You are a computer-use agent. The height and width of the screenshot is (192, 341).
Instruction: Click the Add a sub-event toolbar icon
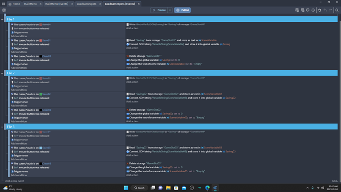(302, 10)
